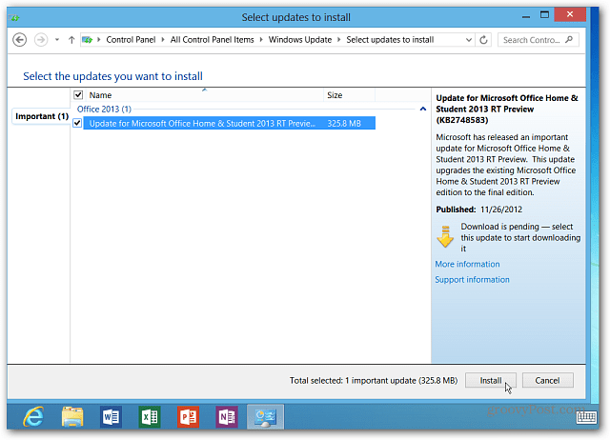Screen dimensions: 610x440
Task: Maximize the Select updates window
Action: [x=544, y=15]
